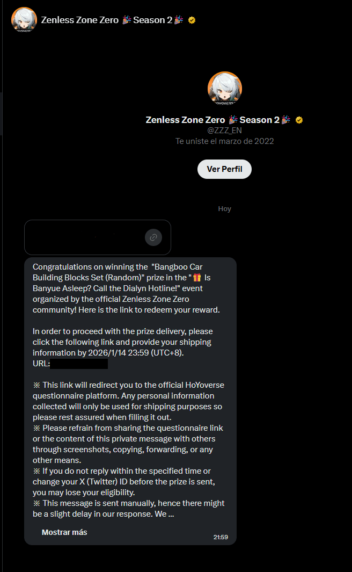
Task: Click the conversation header name Zenless Zone Zero
Action: coord(80,20)
